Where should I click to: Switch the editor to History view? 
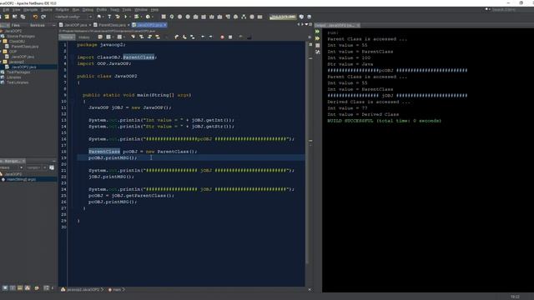tap(83, 37)
